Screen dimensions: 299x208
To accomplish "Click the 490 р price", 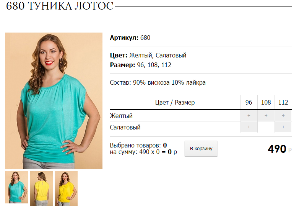I will tap(279, 149).
